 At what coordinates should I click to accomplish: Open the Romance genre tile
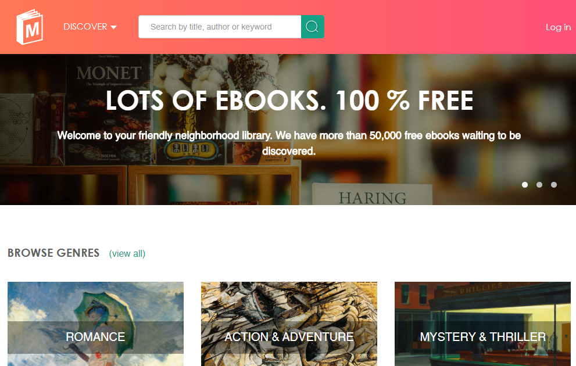(95, 324)
